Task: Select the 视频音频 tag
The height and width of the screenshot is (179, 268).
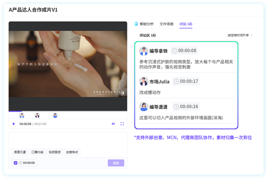Action: coord(55,152)
